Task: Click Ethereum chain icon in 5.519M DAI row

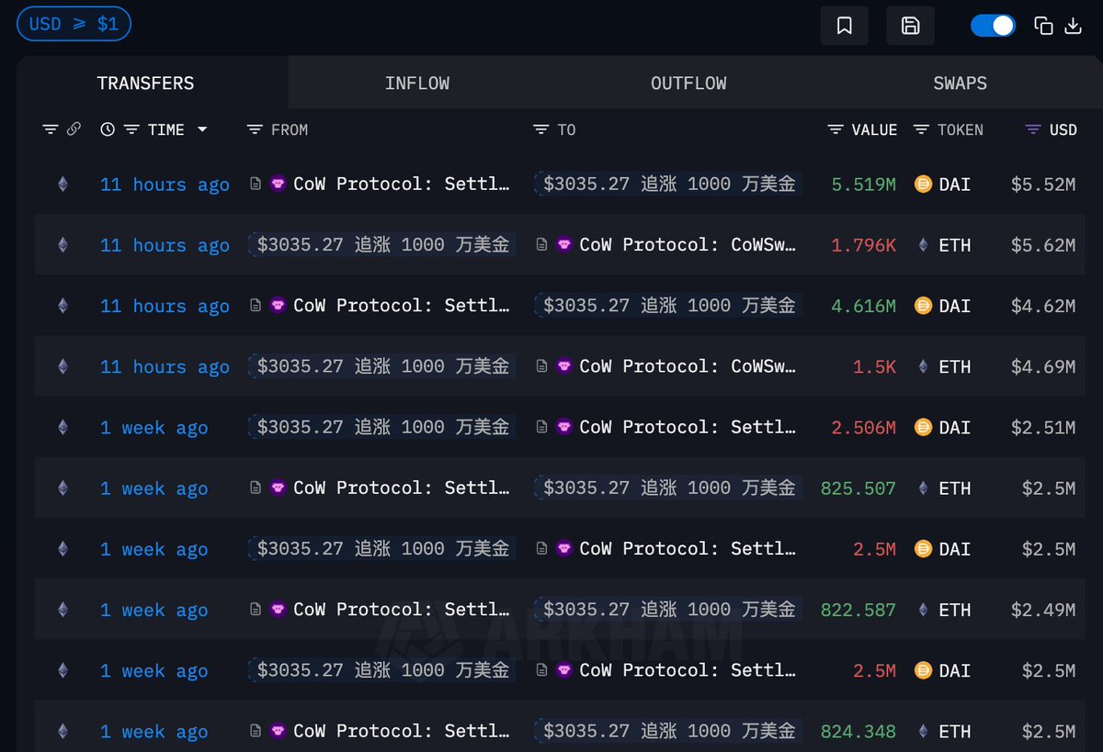Action: click(63, 185)
